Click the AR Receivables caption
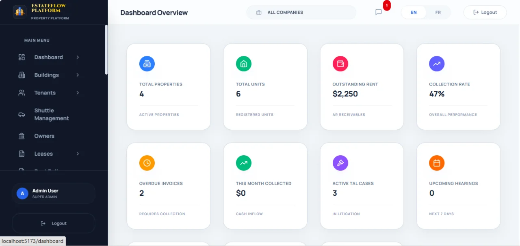 (x=349, y=115)
